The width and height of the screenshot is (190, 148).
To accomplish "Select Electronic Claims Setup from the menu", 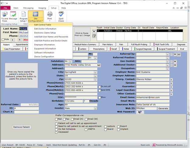I will pos(45,33).
